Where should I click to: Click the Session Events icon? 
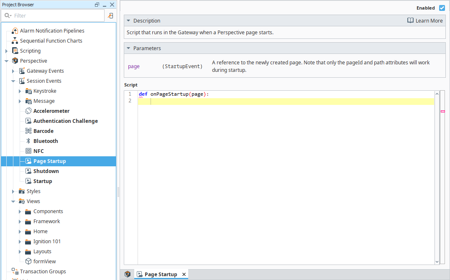[22, 81]
